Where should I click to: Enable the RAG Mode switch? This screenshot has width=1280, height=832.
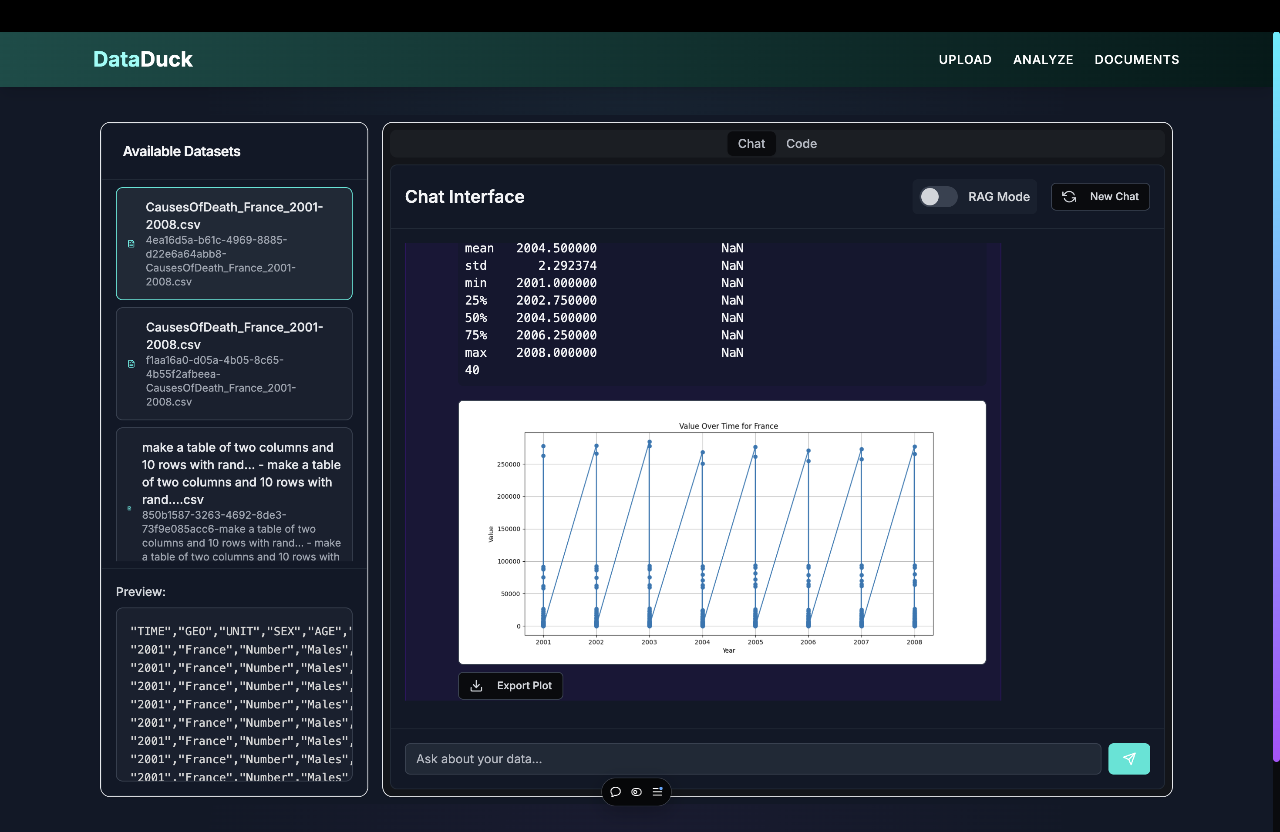[938, 197]
